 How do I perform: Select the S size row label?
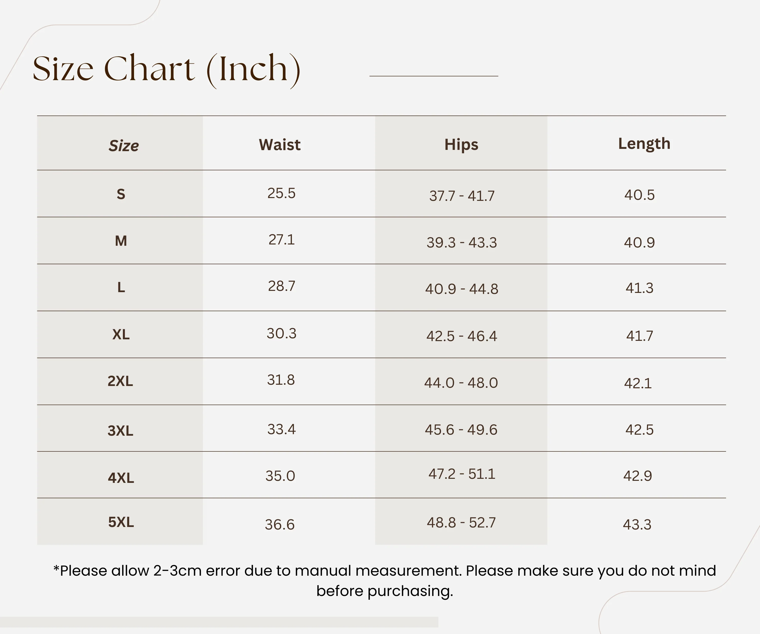(121, 194)
